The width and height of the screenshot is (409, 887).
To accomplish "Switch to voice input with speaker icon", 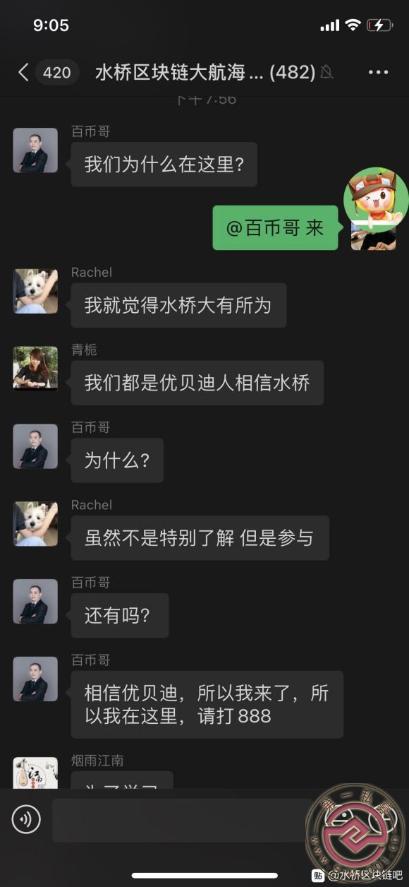I will (26, 820).
